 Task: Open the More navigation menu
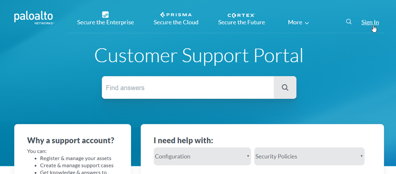click(295, 22)
